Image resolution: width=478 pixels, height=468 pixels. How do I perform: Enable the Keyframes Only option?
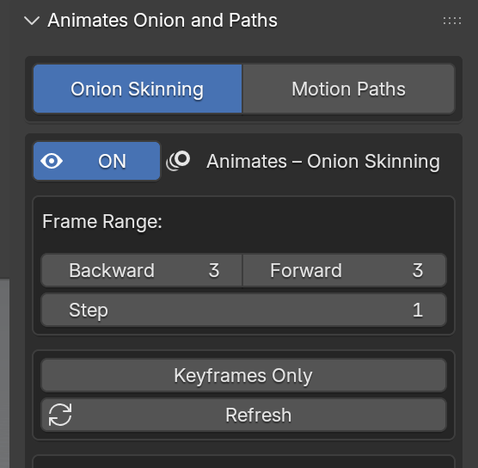(243, 376)
